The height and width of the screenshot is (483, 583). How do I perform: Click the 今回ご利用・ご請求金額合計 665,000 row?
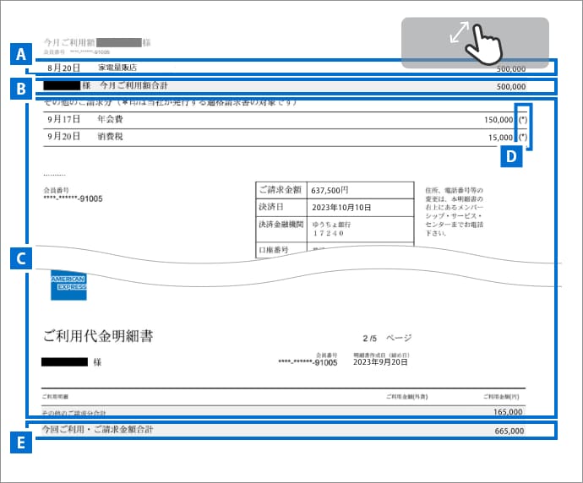point(287,431)
